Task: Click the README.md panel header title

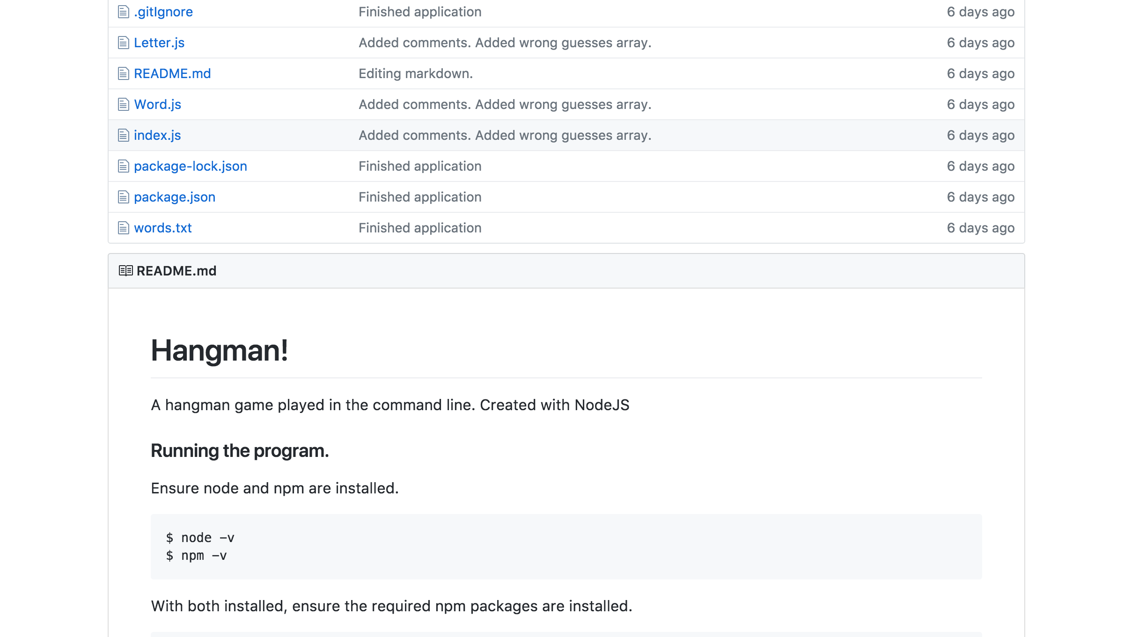Action: (x=176, y=271)
